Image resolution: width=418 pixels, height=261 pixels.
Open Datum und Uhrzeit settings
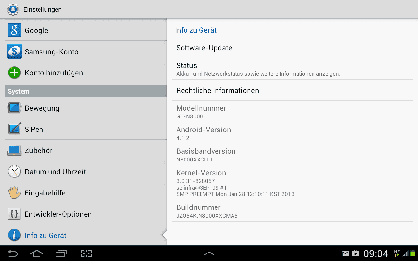pos(86,171)
